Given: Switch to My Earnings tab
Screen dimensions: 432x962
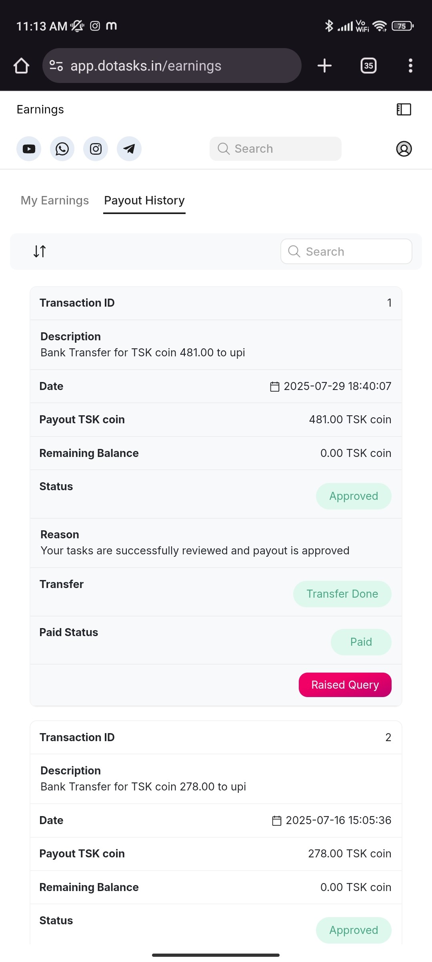Looking at the screenshot, I should (55, 200).
